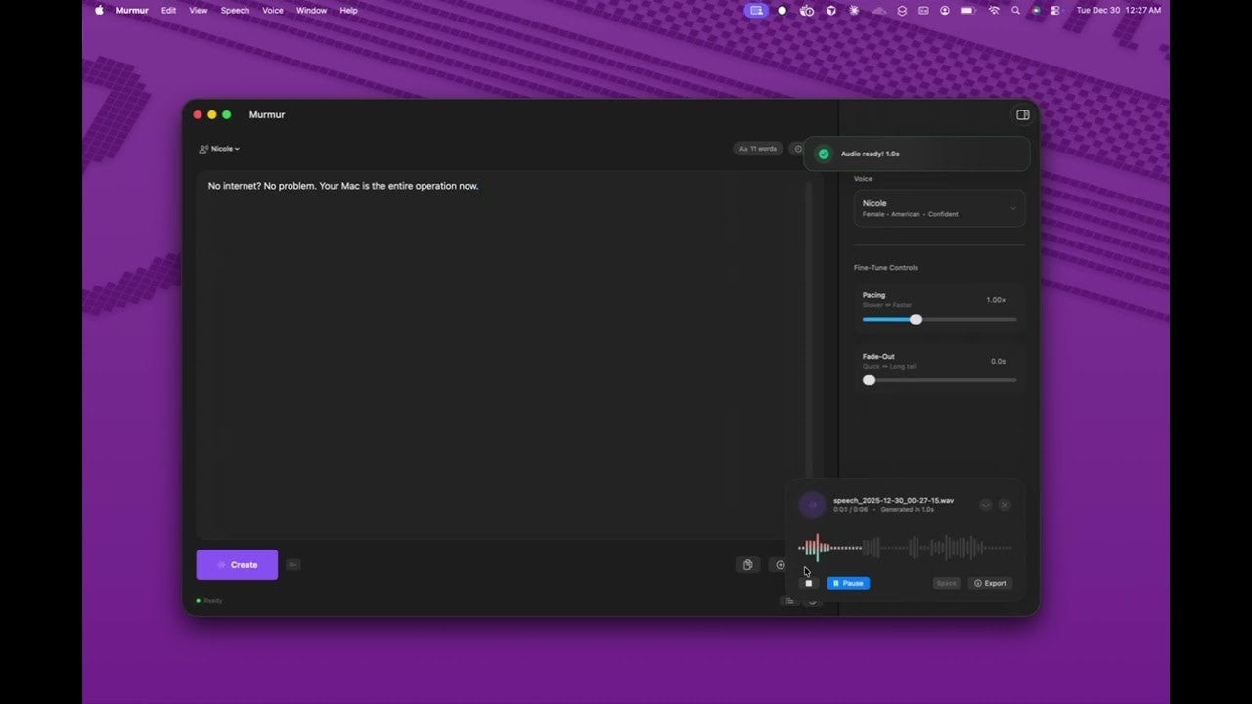
Task: Click the stacked layers menu bar icon
Action: [902, 10]
